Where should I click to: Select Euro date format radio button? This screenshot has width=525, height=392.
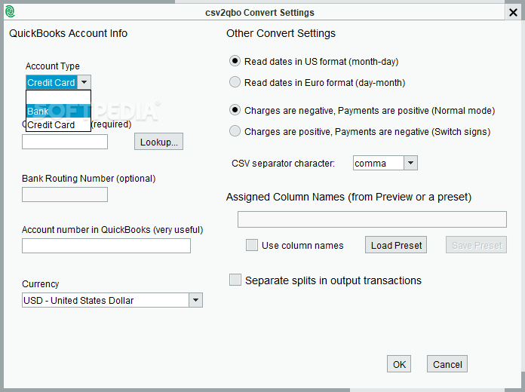point(235,82)
